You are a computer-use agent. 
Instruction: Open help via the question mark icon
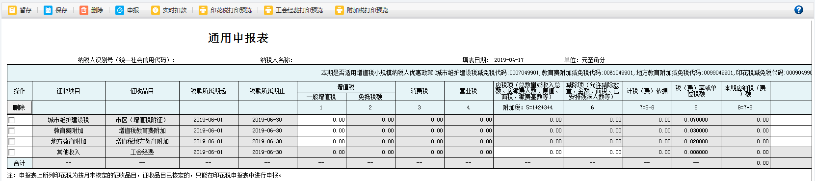click(799, 10)
